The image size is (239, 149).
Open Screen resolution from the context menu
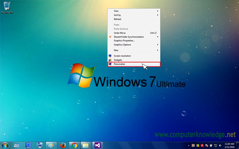tap(134, 56)
